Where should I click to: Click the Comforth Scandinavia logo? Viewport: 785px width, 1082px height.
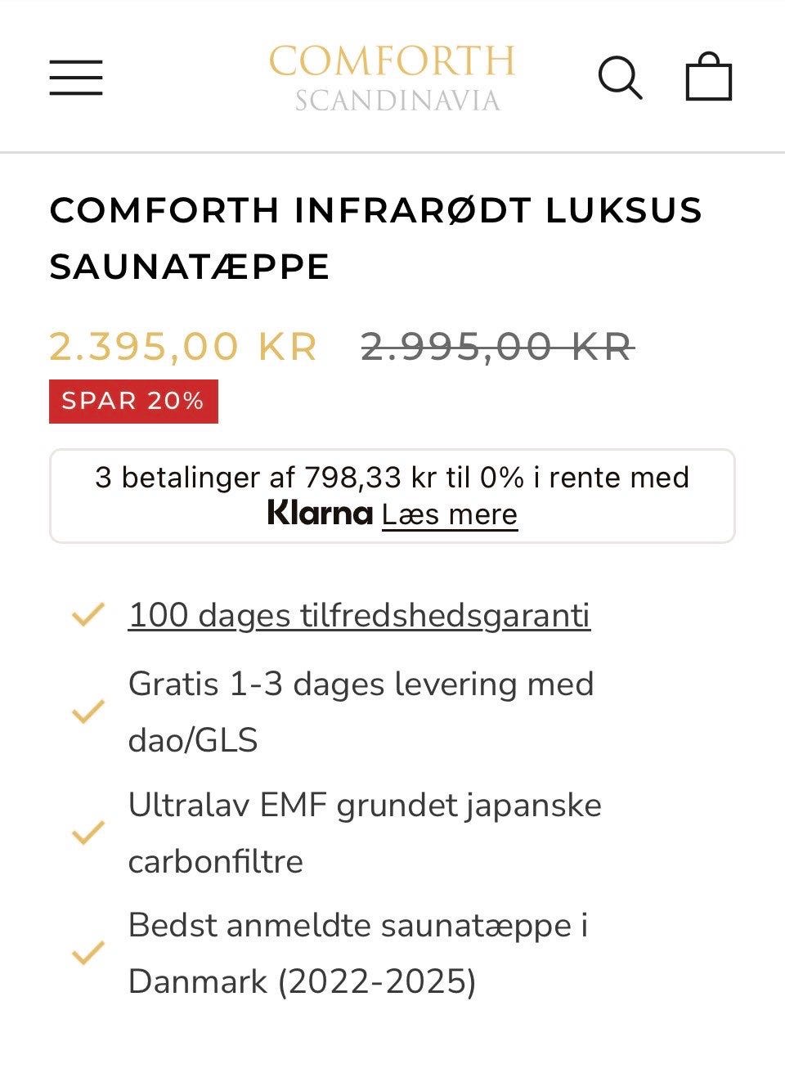(392, 78)
